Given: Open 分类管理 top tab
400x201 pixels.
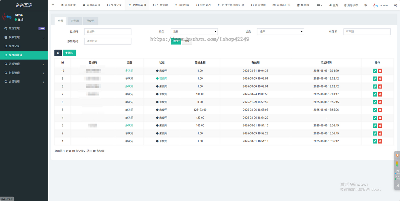Looking at the screenshot, I should [x=160, y=5].
